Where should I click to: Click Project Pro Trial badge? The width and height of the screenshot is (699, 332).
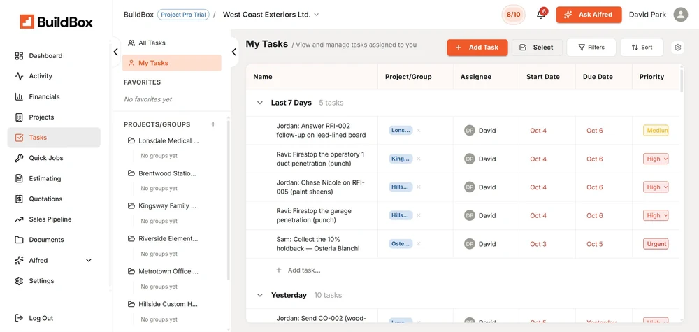pos(183,15)
